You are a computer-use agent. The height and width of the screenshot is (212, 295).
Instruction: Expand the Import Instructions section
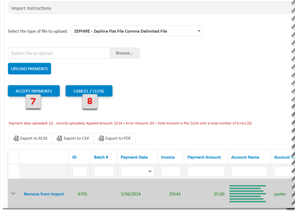click(x=31, y=8)
